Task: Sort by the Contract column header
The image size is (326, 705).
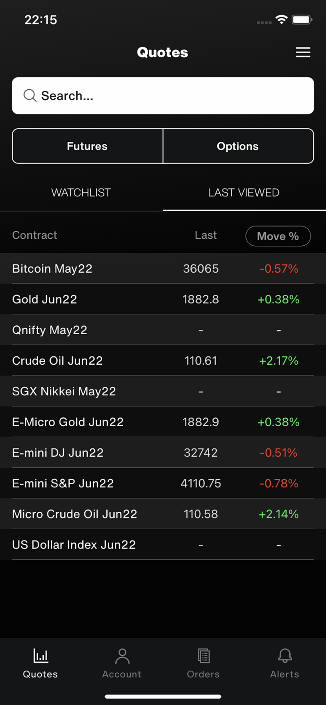Action: (34, 235)
